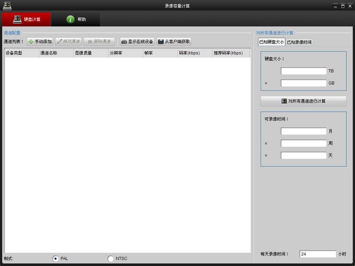Click the green plus icon on 手动添加
This screenshot has width=355, height=266.
[31, 42]
